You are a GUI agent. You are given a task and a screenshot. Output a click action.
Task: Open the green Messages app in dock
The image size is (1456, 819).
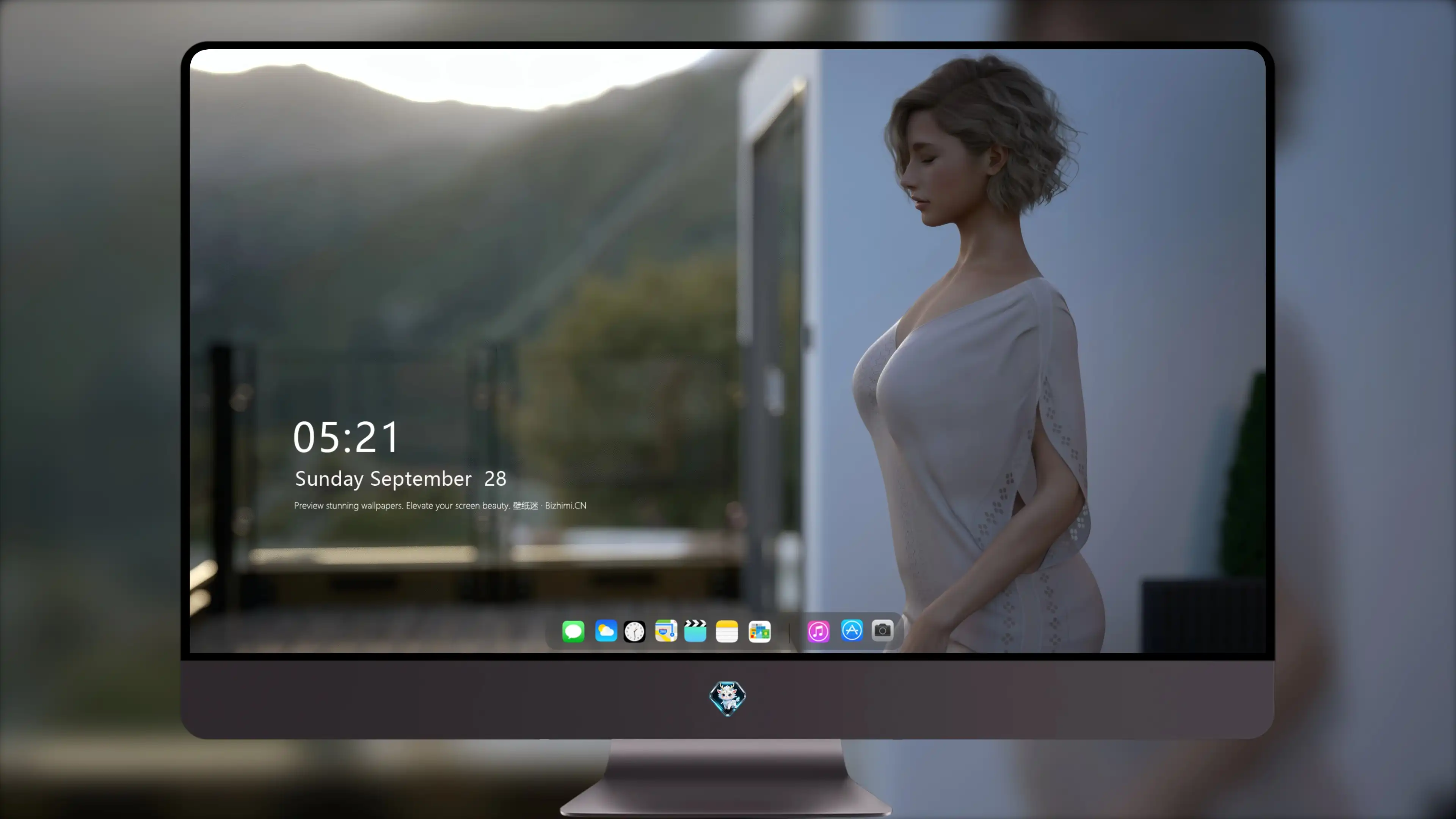pyautogui.click(x=573, y=631)
